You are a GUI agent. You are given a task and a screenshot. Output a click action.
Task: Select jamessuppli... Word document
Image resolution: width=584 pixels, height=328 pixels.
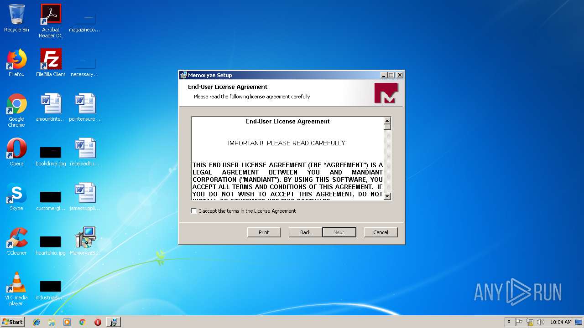click(x=84, y=197)
